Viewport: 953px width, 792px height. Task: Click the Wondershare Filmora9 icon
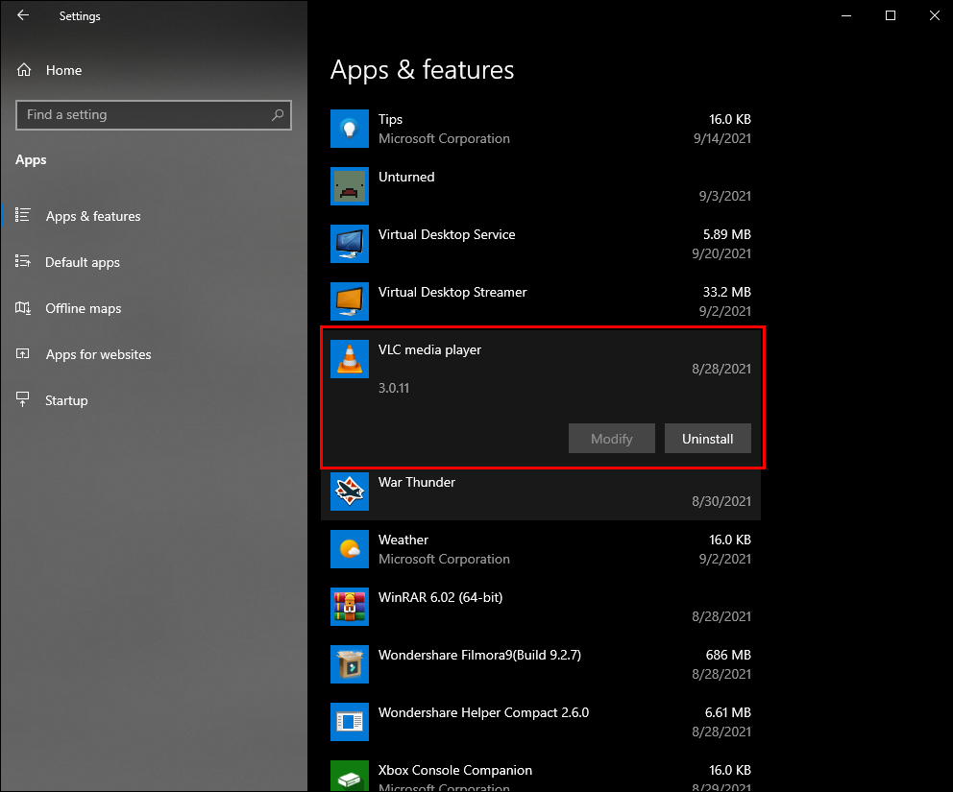[x=349, y=664]
